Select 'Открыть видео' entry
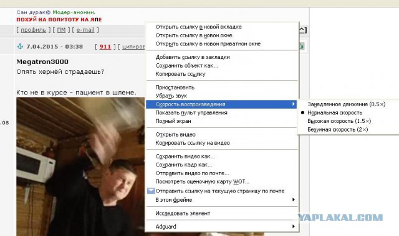This screenshot has height=236, width=399. click(x=221, y=134)
